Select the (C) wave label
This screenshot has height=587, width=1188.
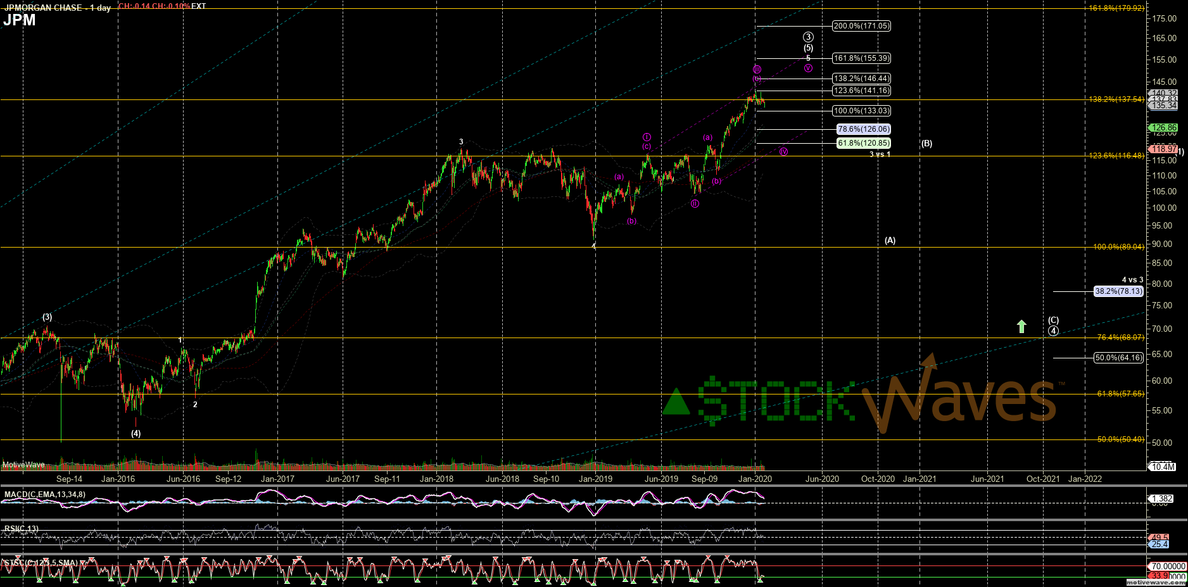coord(1053,320)
